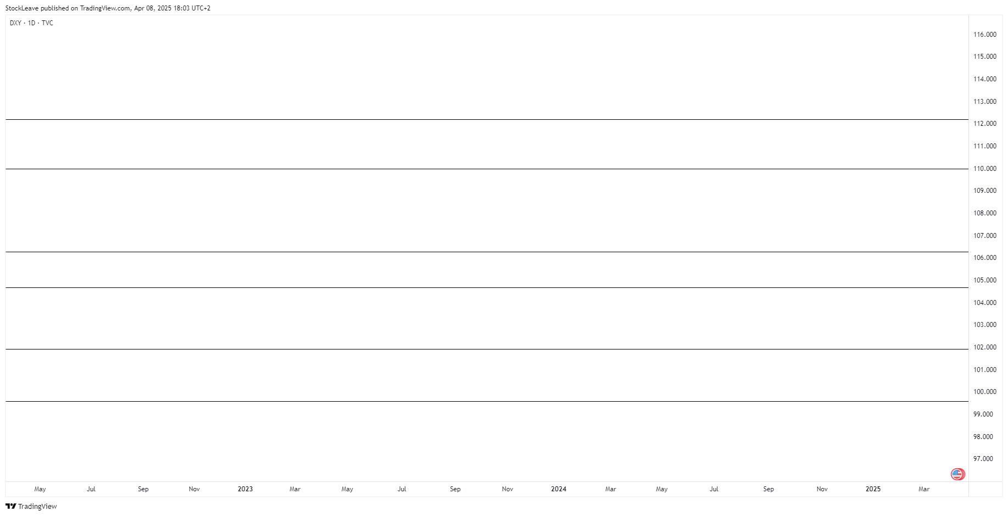Click the US flag event icon
The width and height of the screenshot is (1008, 516).
click(x=957, y=474)
